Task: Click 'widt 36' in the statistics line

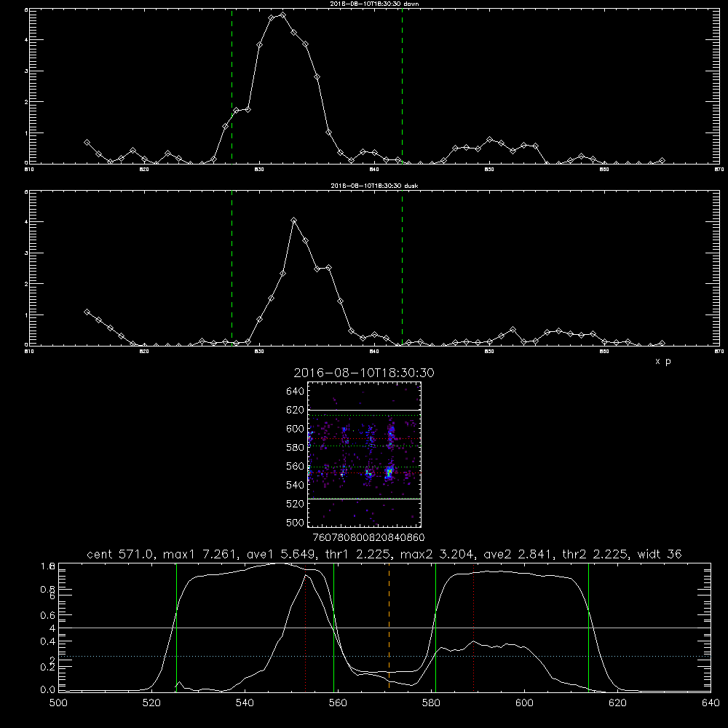Action: [x=660, y=554]
